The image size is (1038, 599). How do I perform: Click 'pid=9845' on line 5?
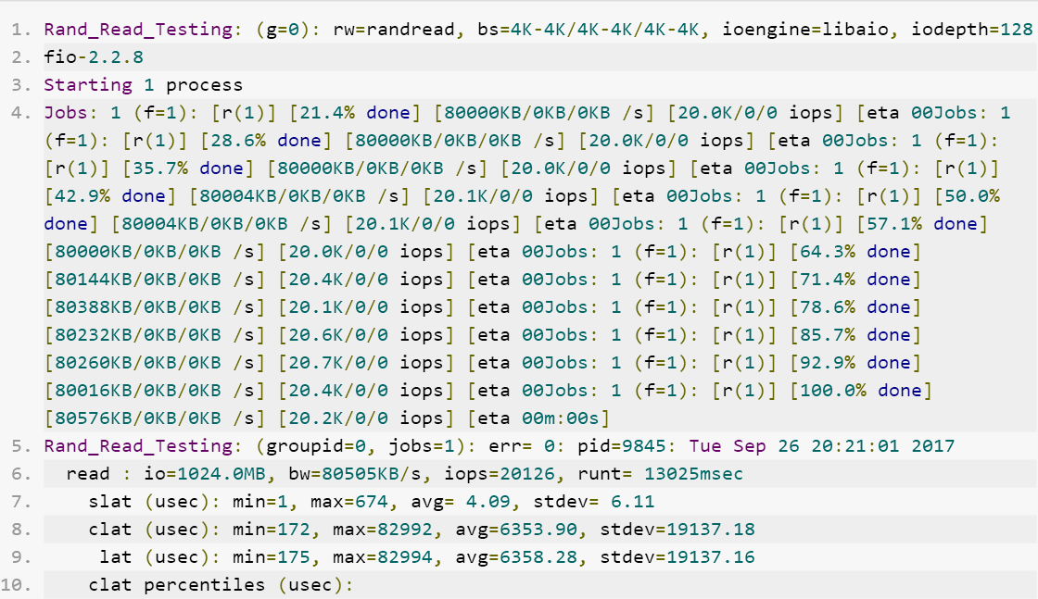(x=622, y=446)
